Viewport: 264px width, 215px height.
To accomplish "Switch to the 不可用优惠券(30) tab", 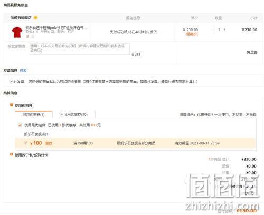I will (x=74, y=114).
